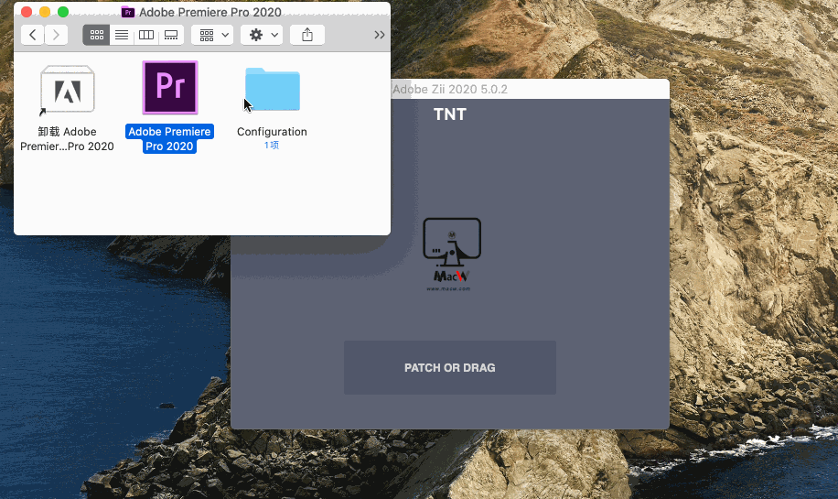The width and height of the screenshot is (838, 499).
Task: Switch Finder to column view
Action: pos(145,35)
